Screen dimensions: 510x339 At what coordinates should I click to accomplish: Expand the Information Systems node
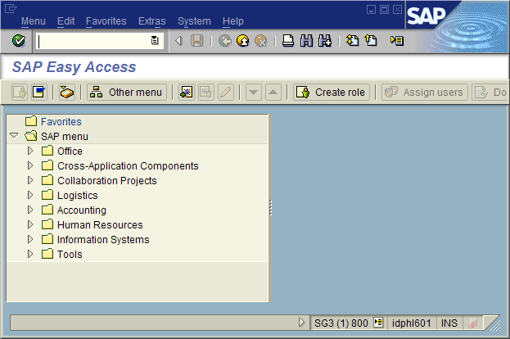pos(30,239)
